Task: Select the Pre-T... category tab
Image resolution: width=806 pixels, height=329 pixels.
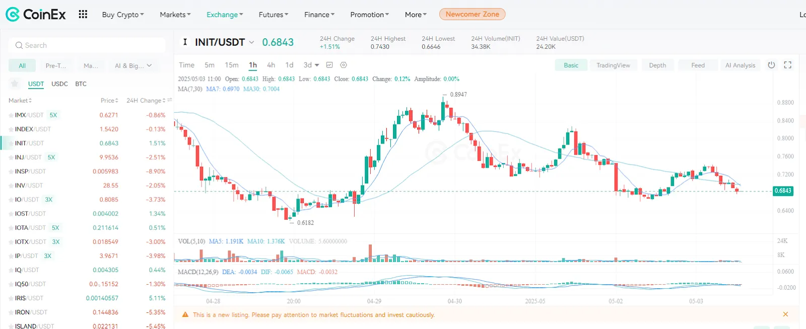Action: click(x=55, y=65)
